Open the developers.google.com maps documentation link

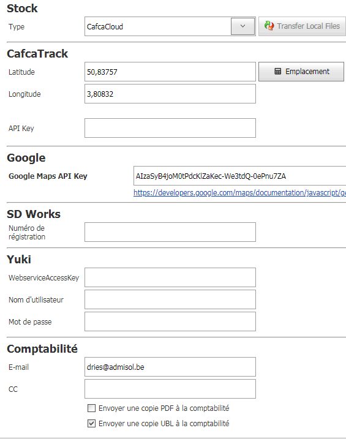pyautogui.click(x=239, y=193)
